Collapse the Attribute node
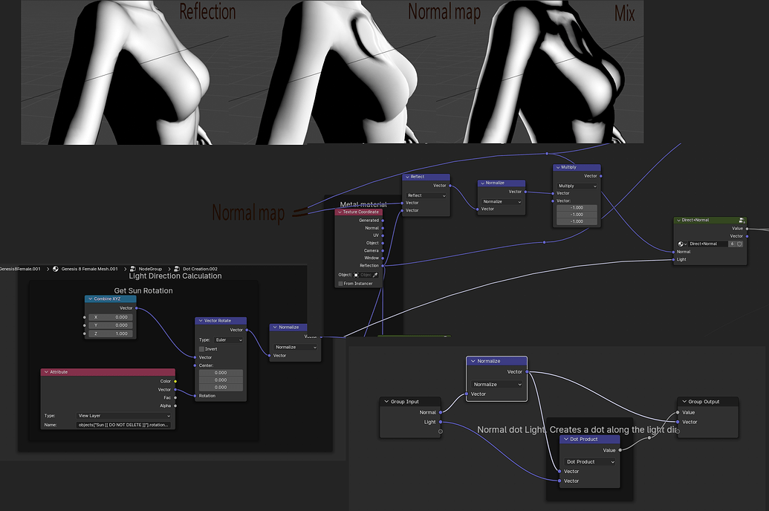The height and width of the screenshot is (511, 769). 46,372
